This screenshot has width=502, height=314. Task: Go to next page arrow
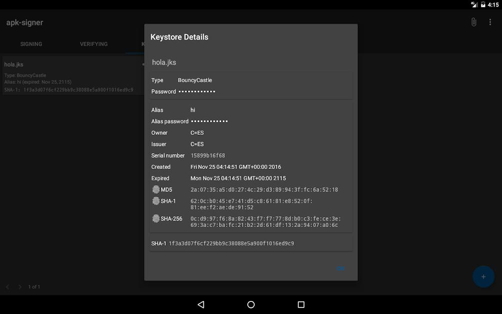[x=20, y=287]
